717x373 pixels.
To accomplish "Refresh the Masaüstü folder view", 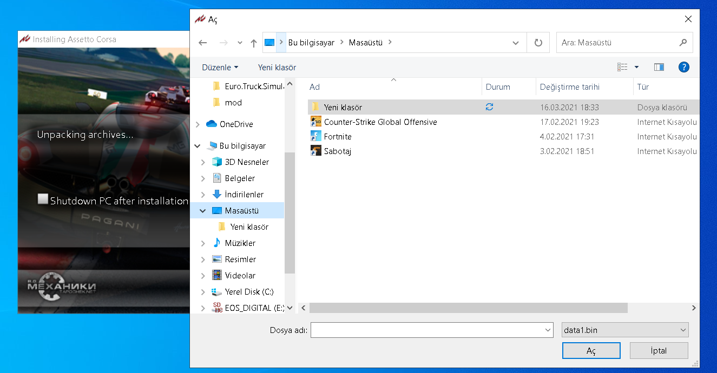I will click(x=538, y=43).
